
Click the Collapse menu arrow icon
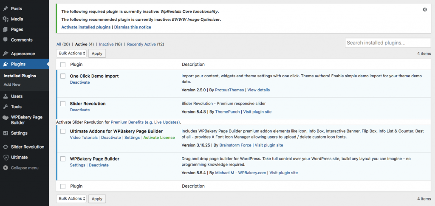click(x=5, y=168)
